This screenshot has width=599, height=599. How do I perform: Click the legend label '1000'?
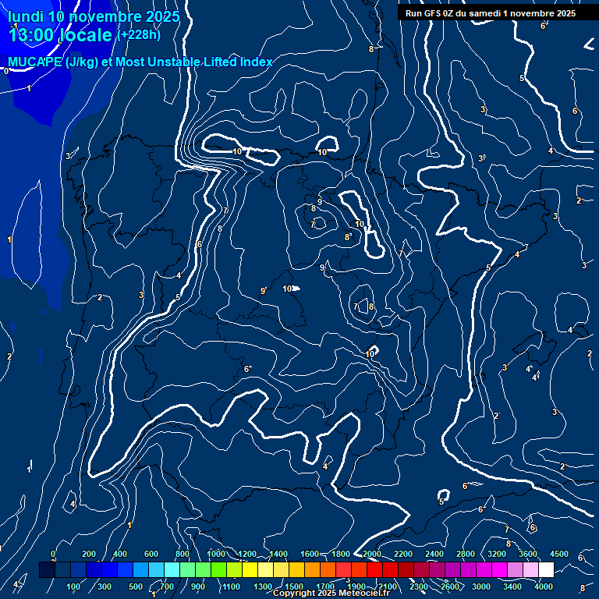[216, 554]
